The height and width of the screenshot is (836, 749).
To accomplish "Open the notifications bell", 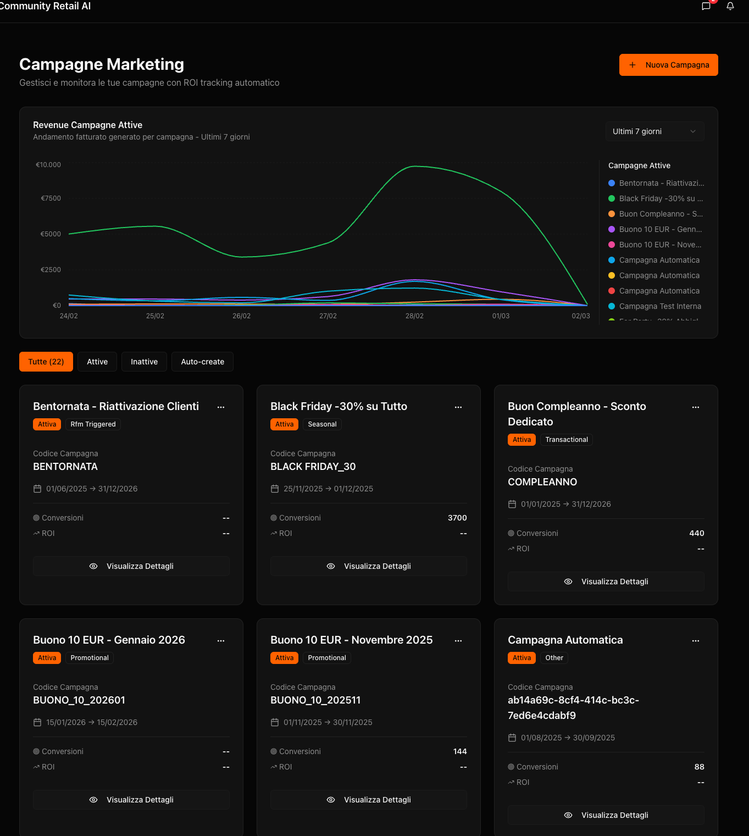I will (x=730, y=6).
